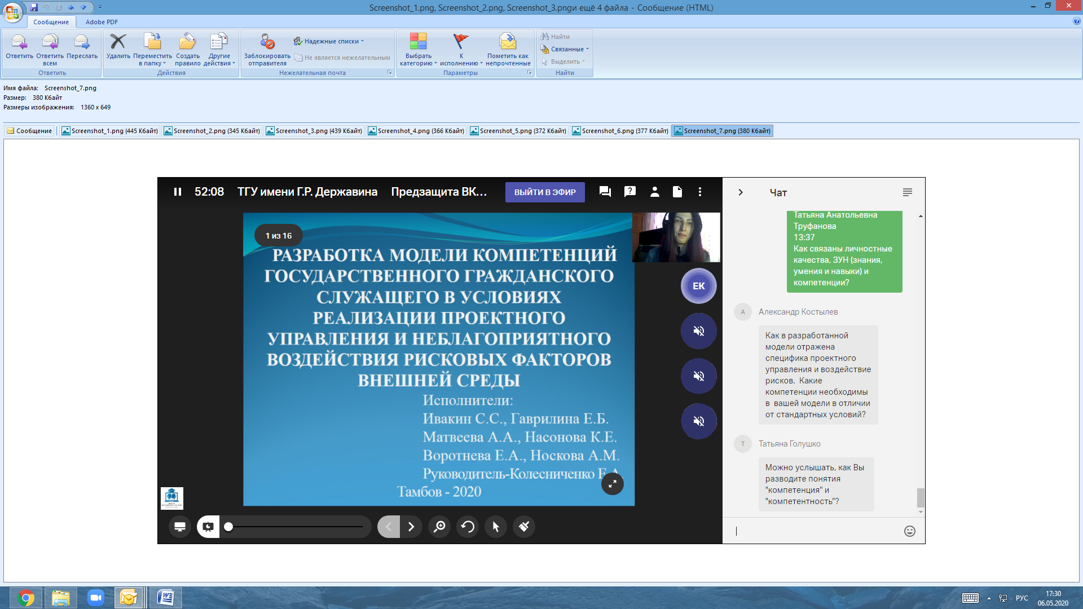Viewport: 1083px width, 609px height.
Task: Open File Explorer from the taskbar
Action: point(60,598)
